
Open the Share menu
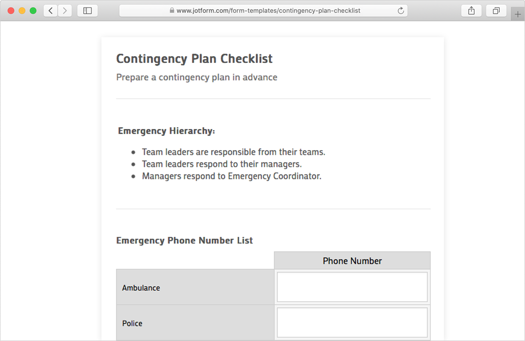pyautogui.click(x=471, y=11)
